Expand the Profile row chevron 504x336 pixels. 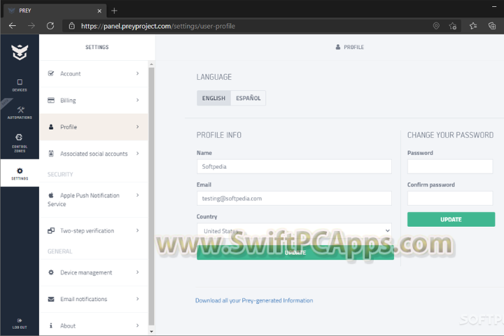coord(138,127)
